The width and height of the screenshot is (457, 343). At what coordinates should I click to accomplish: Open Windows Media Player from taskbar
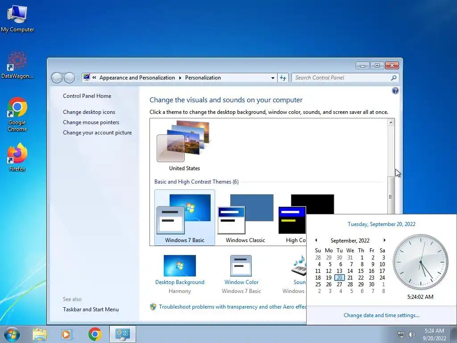click(66, 334)
